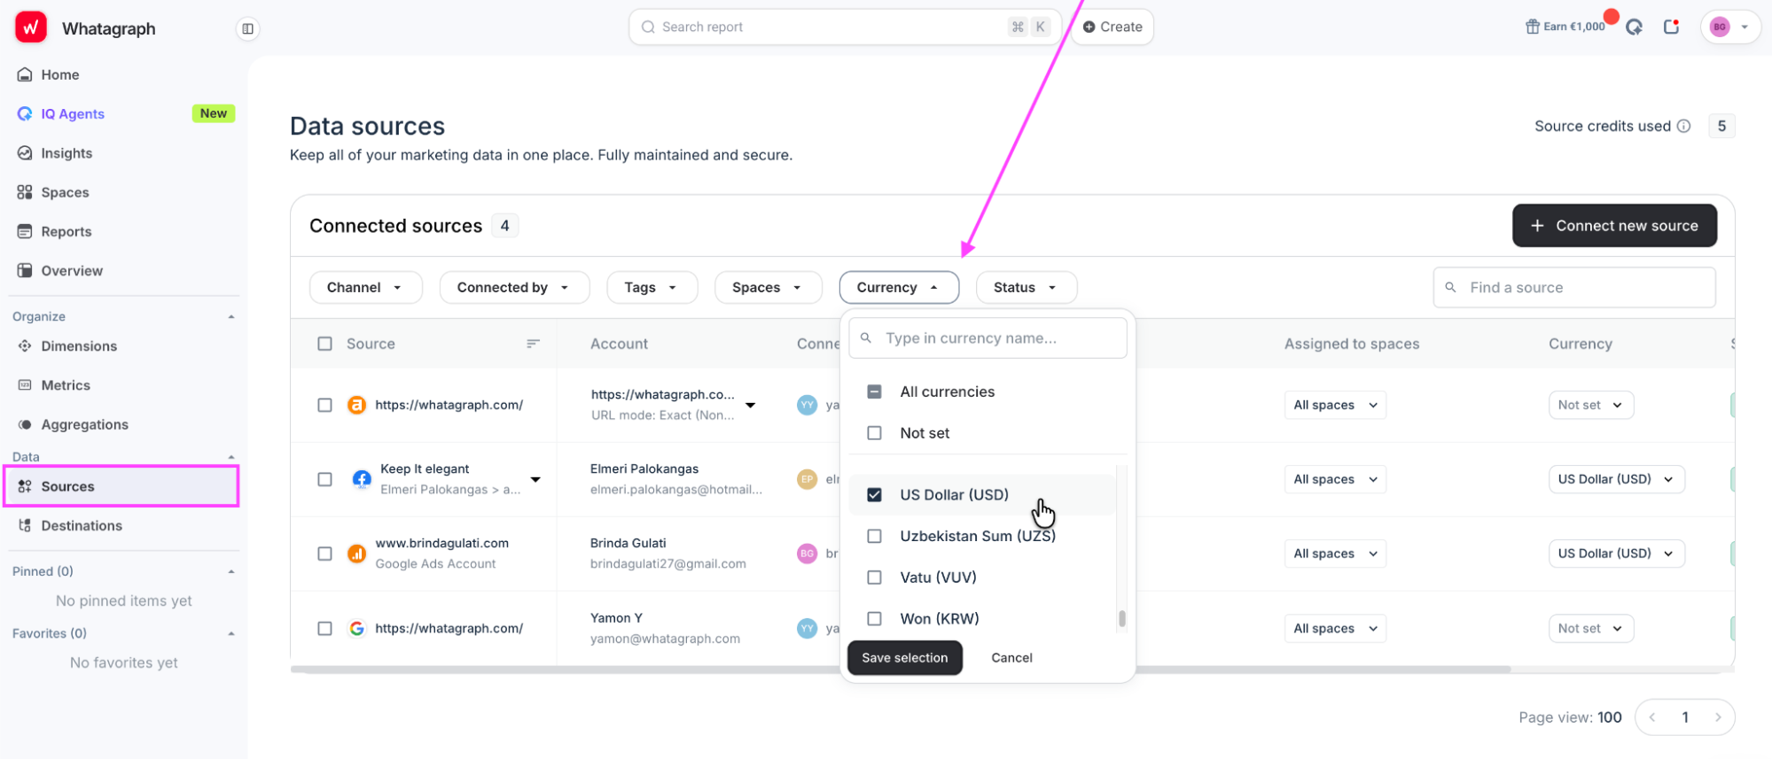This screenshot has height=759, width=1772.
Task: Open the Channel filter dropdown
Action: pyautogui.click(x=365, y=287)
